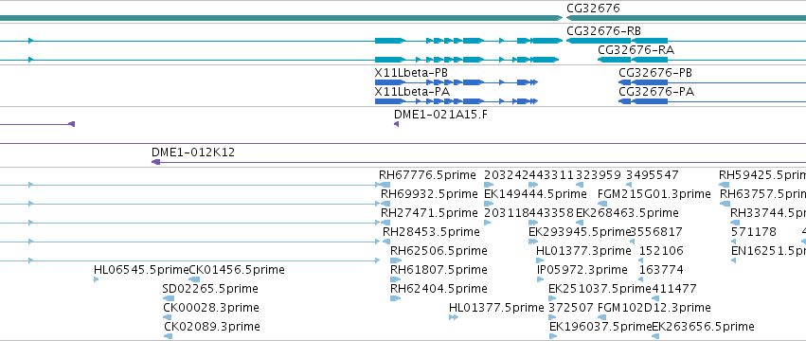806x341 pixels.
Task: Pick the DME1-021A15.F clone end label
Action: 440,115
